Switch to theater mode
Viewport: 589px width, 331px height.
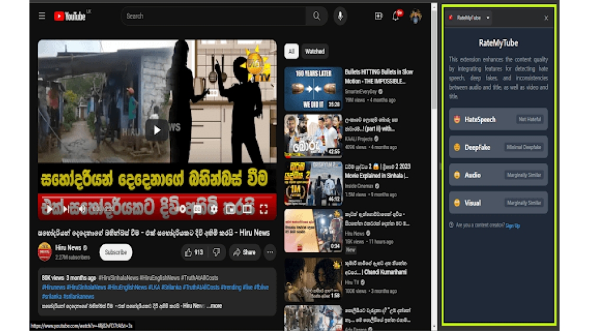click(x=247, y=209)
